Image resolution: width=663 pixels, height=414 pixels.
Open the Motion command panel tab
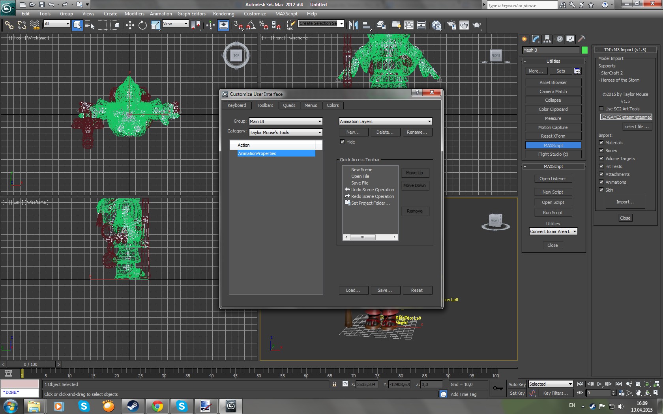(559, 39)
